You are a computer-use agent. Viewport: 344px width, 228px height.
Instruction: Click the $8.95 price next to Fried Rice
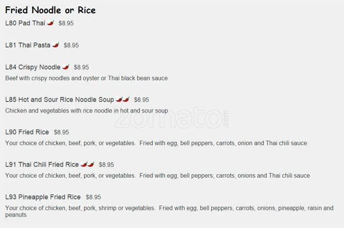(61, 132)
